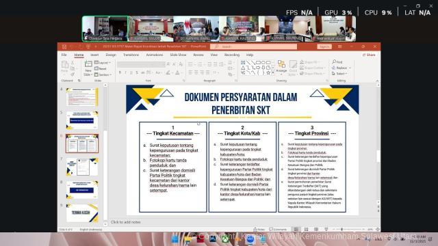Screen dimensions: 438x246
Task: Select the star shape in shapes gallery
Action: (268, 72)
